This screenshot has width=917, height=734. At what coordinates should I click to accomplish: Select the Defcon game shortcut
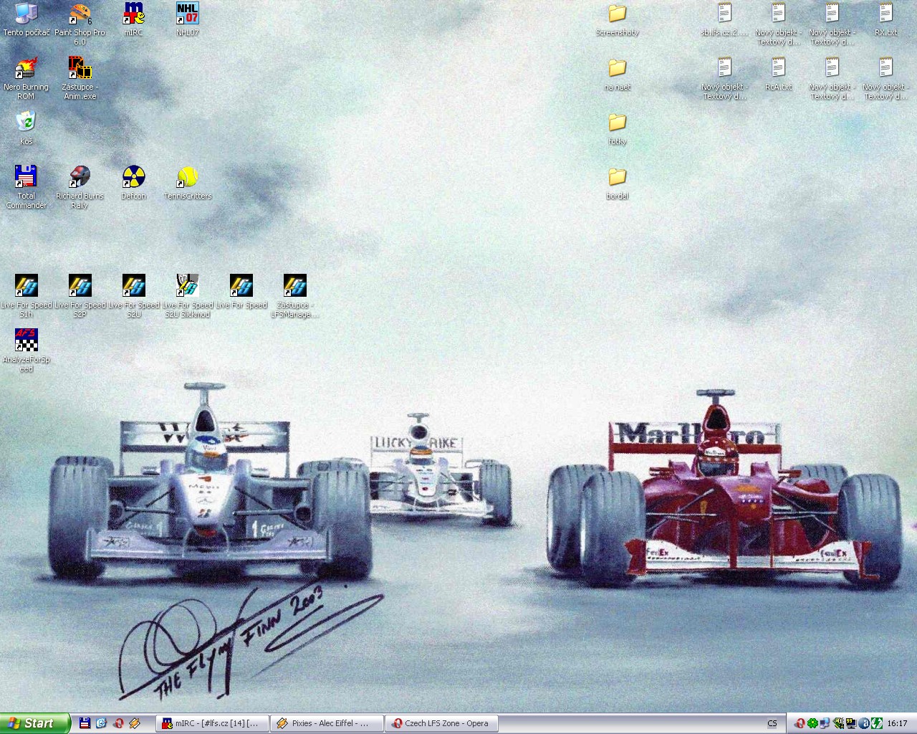(x=134, y=183)
